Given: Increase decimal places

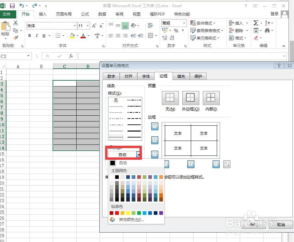Looking at the screenshot, I should 165,38.
